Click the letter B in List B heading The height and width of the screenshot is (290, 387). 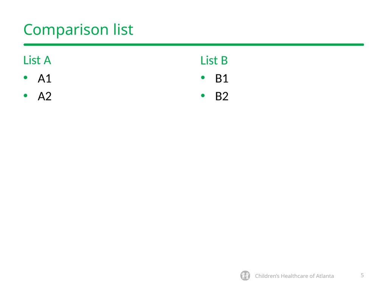224,61
